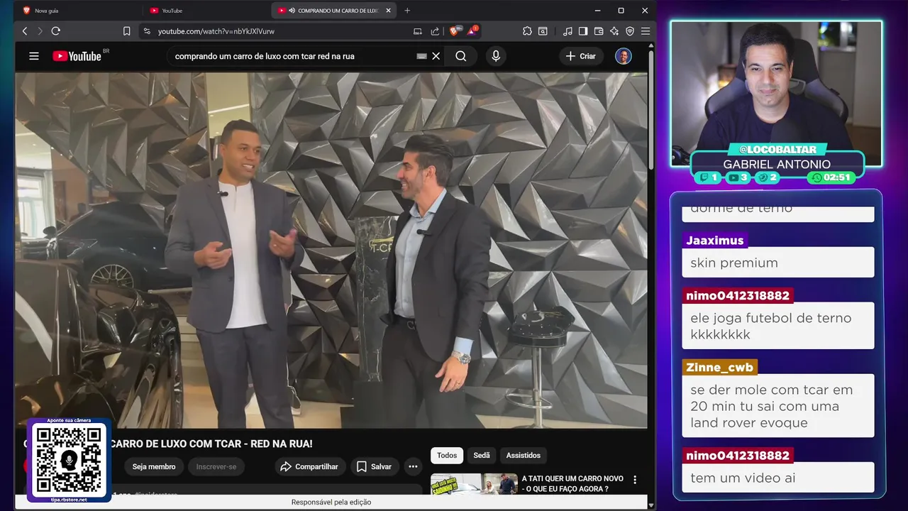
Task: Open the 'A TATI QUER UM CARRO NOVO' thumbnail
Action: tap(474, 483)
